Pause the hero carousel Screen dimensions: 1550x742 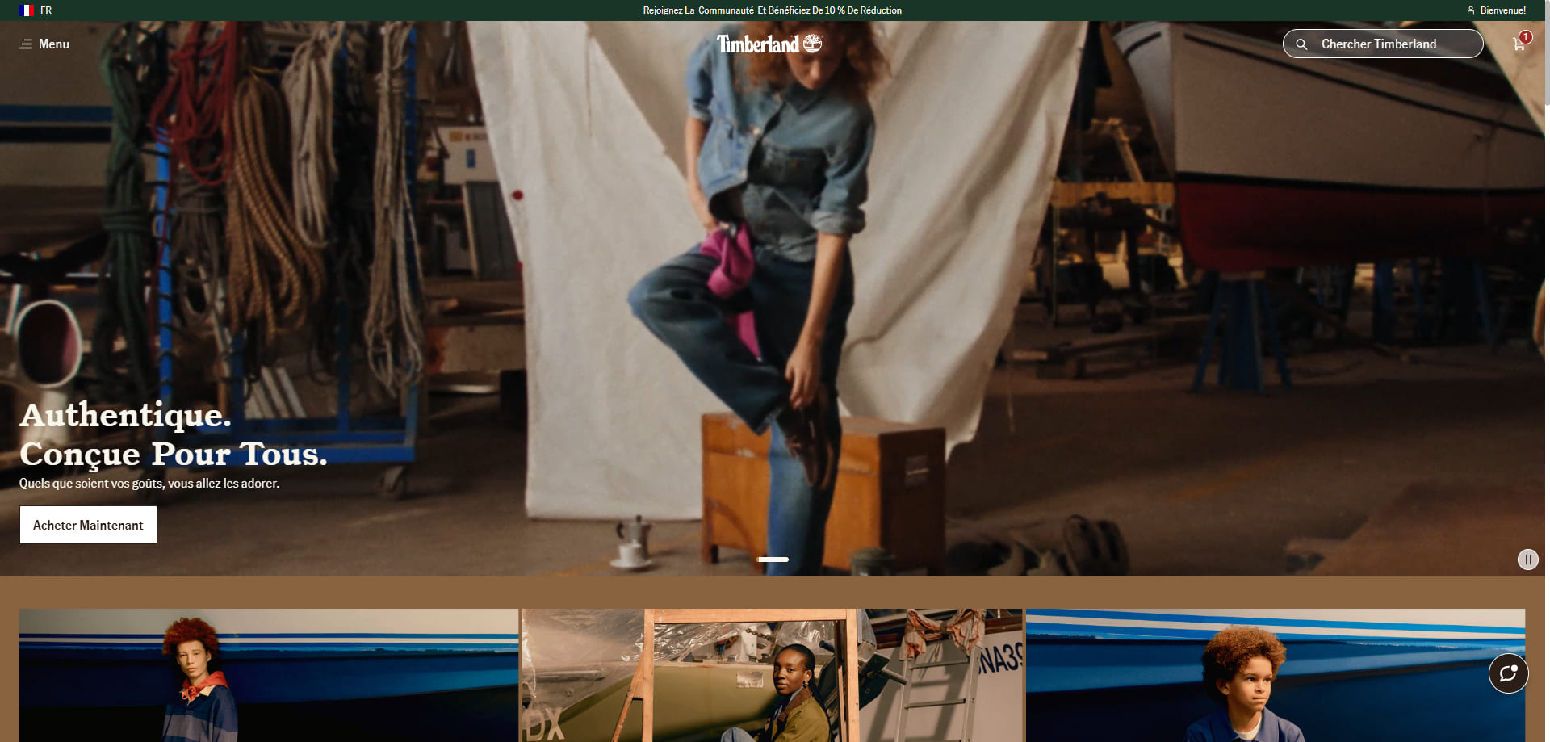coord(1527,560)
